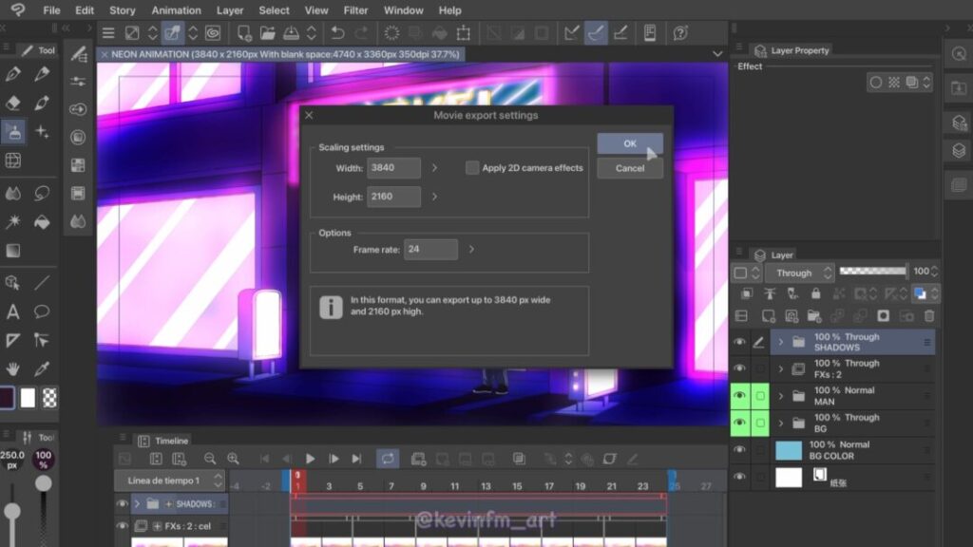Toggle visibility of BG COLOR layer
This screenshot has height=547, width=973.
coord(739,450)
